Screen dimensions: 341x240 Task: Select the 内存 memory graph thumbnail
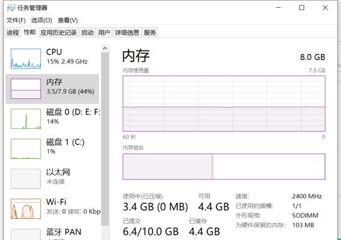pyautogui.click(x=26, y=89)
